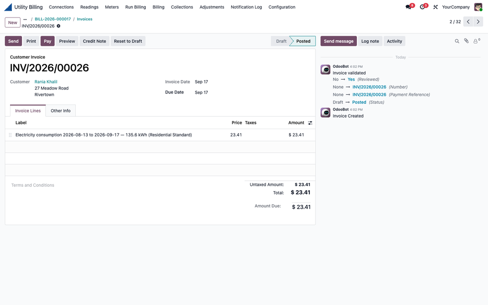Open customer Rania Khalil link
Image resolution: width=488 pixels, height=305 pixels.
[x=46, y=82]
